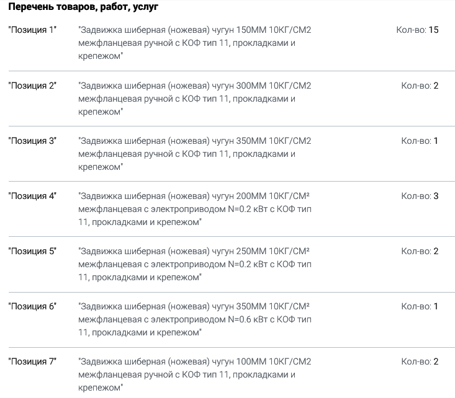Click the "Позиция 1" label
This screenshot has width=455, height=398.
32,30
